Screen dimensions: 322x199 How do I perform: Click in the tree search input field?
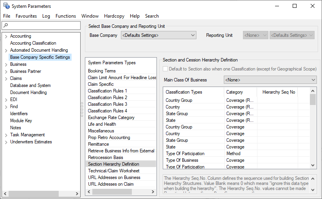43,25
